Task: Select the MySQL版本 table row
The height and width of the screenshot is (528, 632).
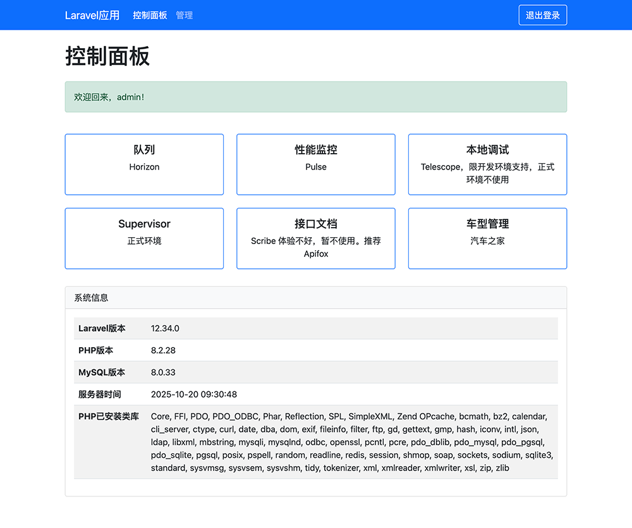Action: pos(315,372)
